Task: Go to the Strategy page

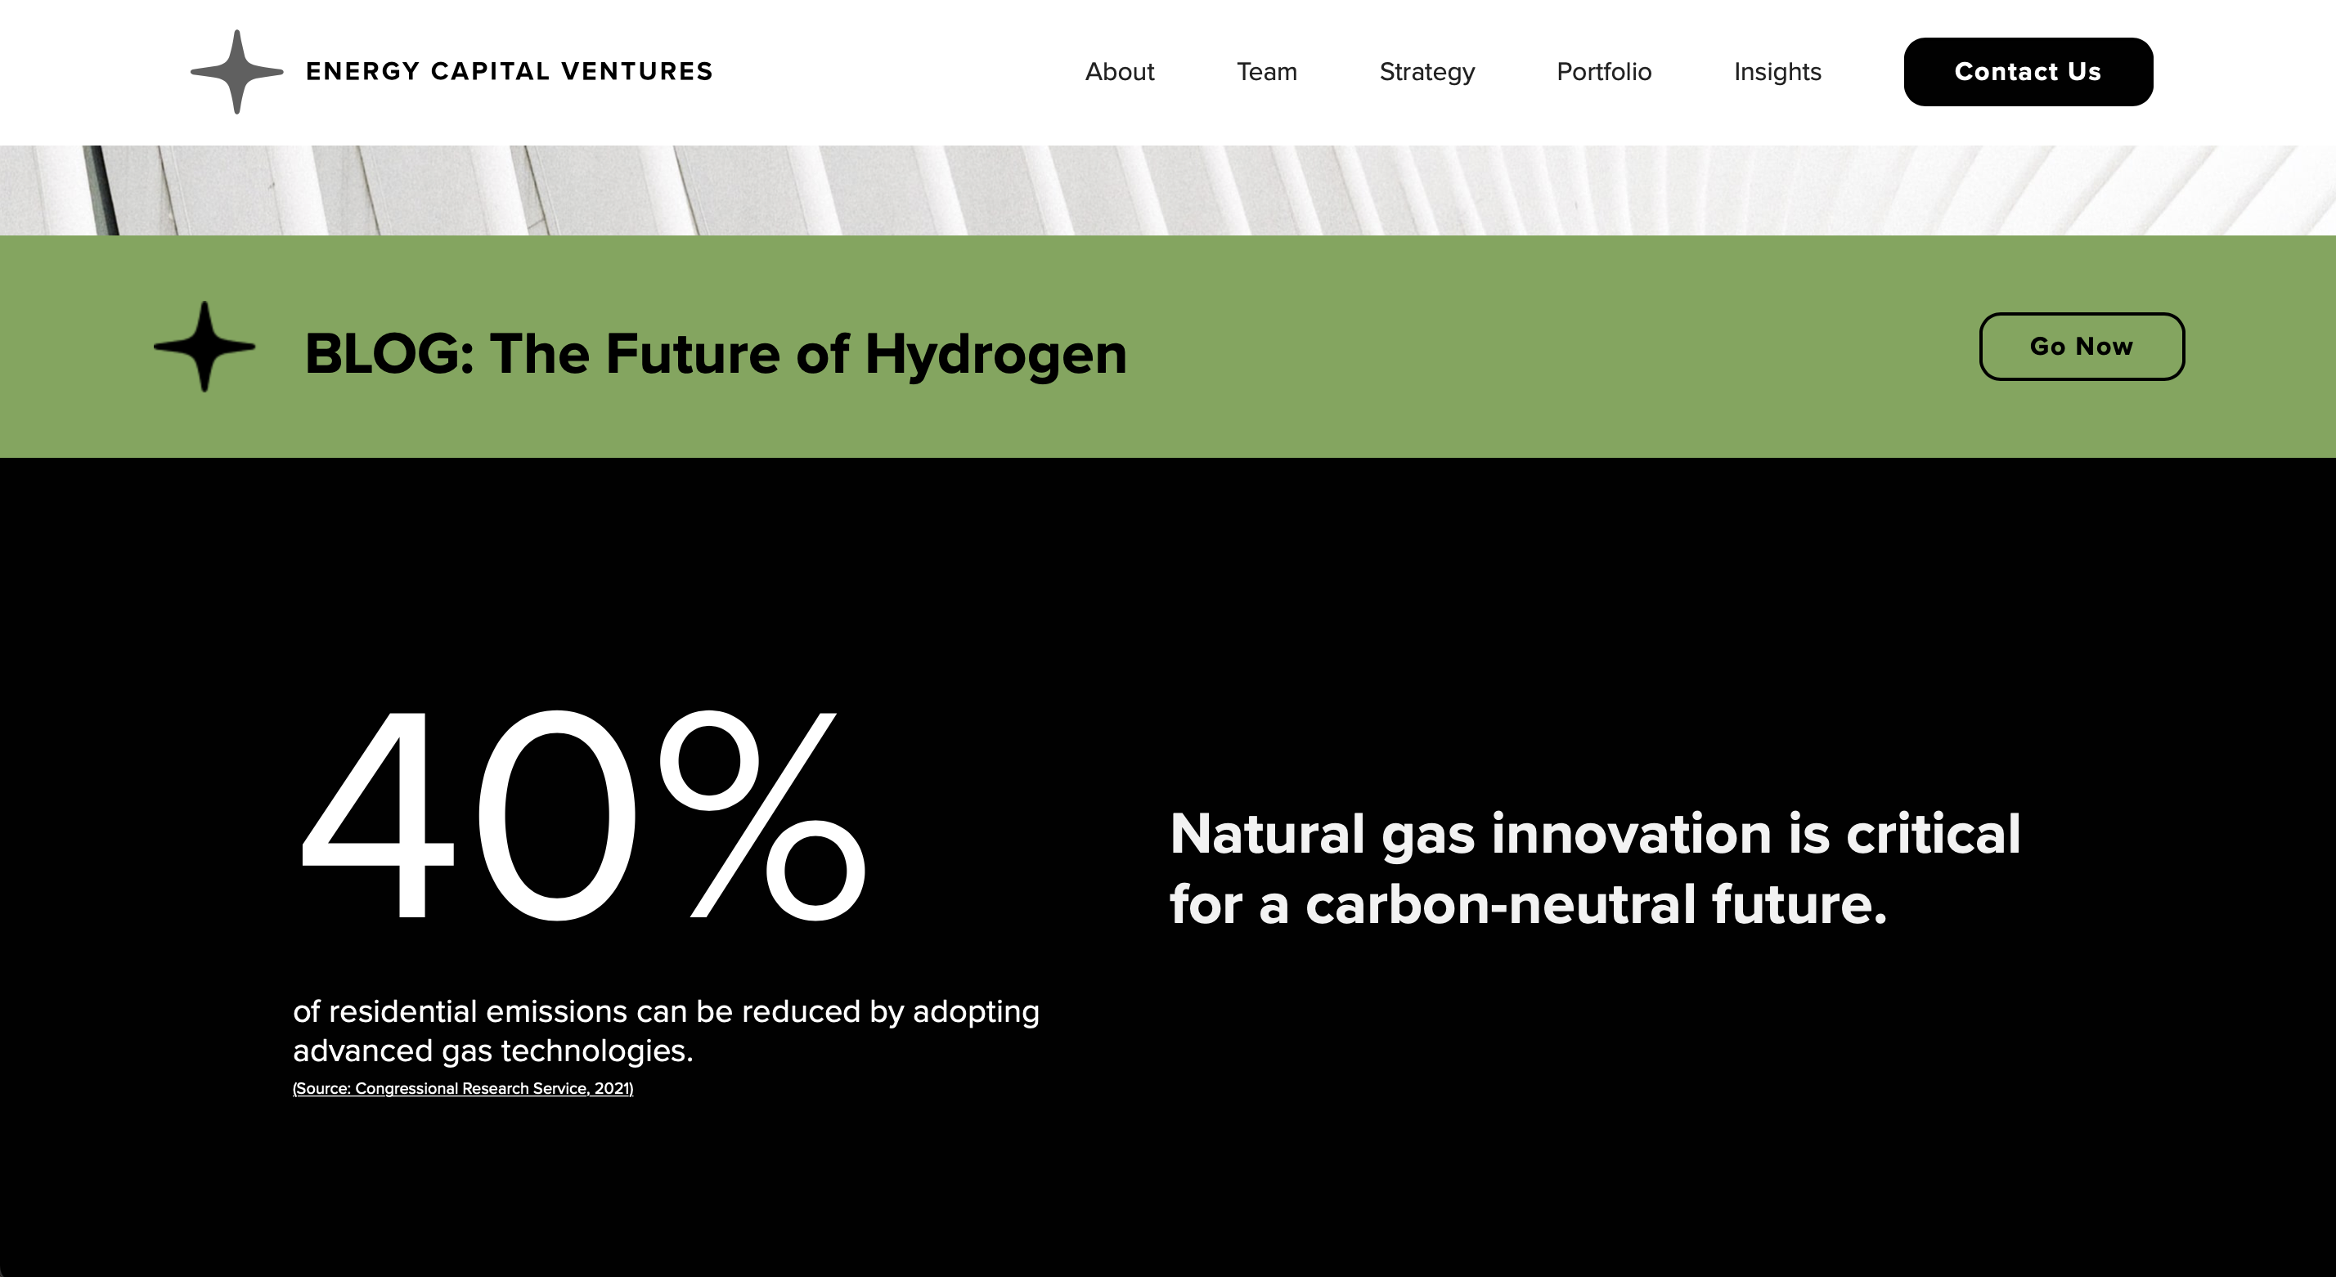Action: pyautogui.click(x=1426, y=73)
